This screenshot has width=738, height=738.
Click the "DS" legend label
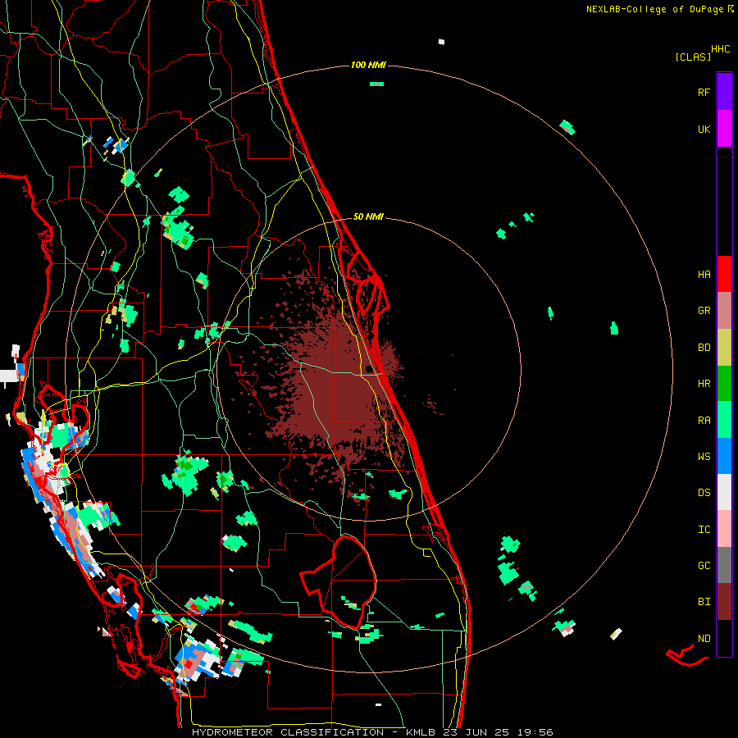pos(704,492)
